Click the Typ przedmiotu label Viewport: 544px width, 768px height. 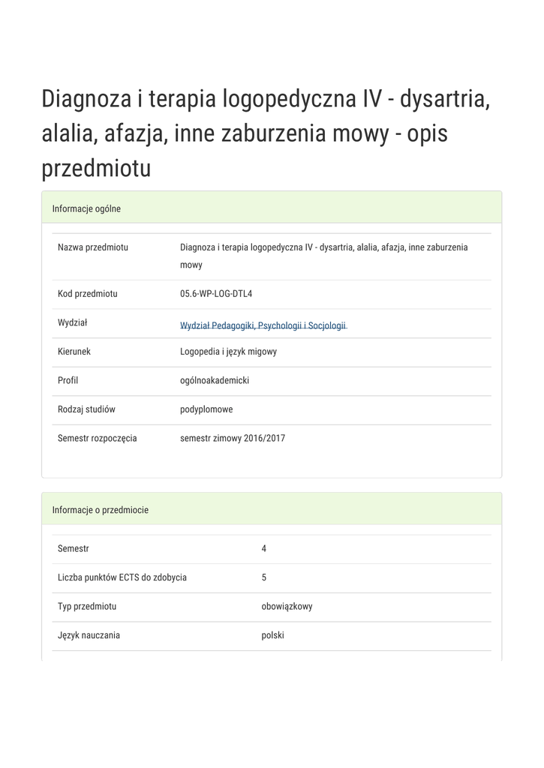(x=87, y=606)
